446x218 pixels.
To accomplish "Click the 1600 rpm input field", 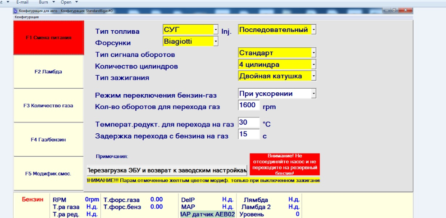I will [249, 106].
